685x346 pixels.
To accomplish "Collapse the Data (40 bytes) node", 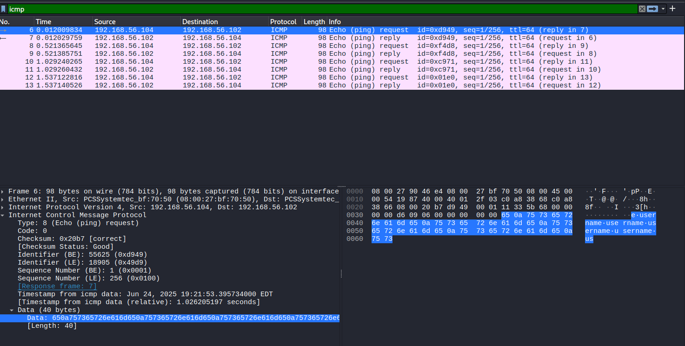I will click(12, 310).
